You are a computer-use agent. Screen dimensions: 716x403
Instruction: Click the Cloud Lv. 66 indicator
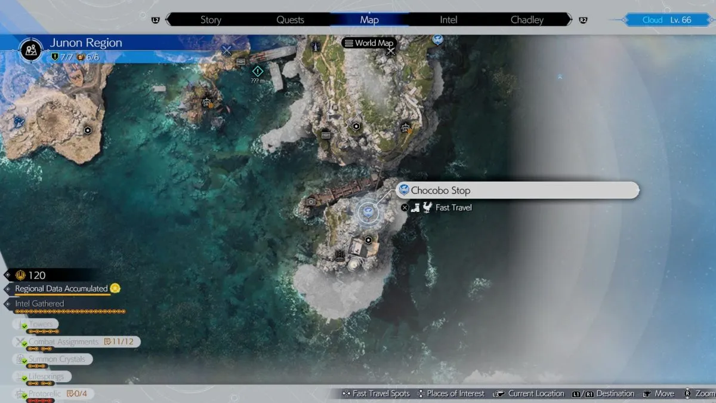[667, 20]
